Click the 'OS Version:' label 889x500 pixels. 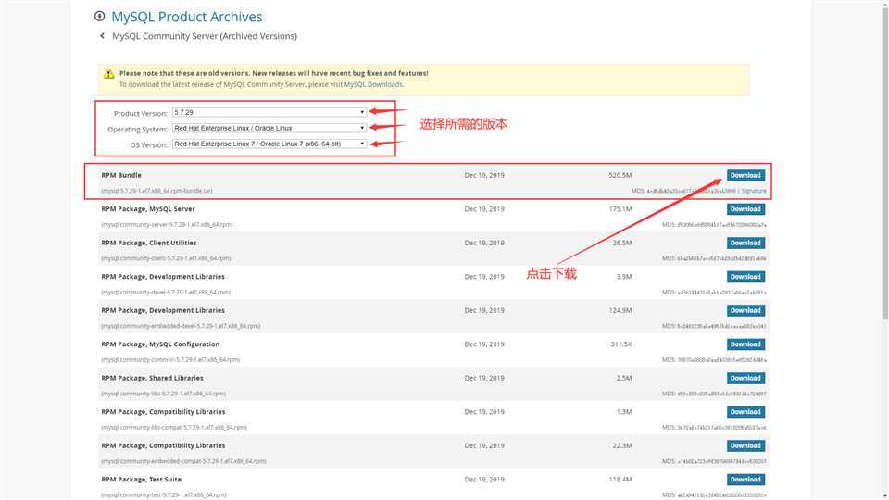click(149, 145)
